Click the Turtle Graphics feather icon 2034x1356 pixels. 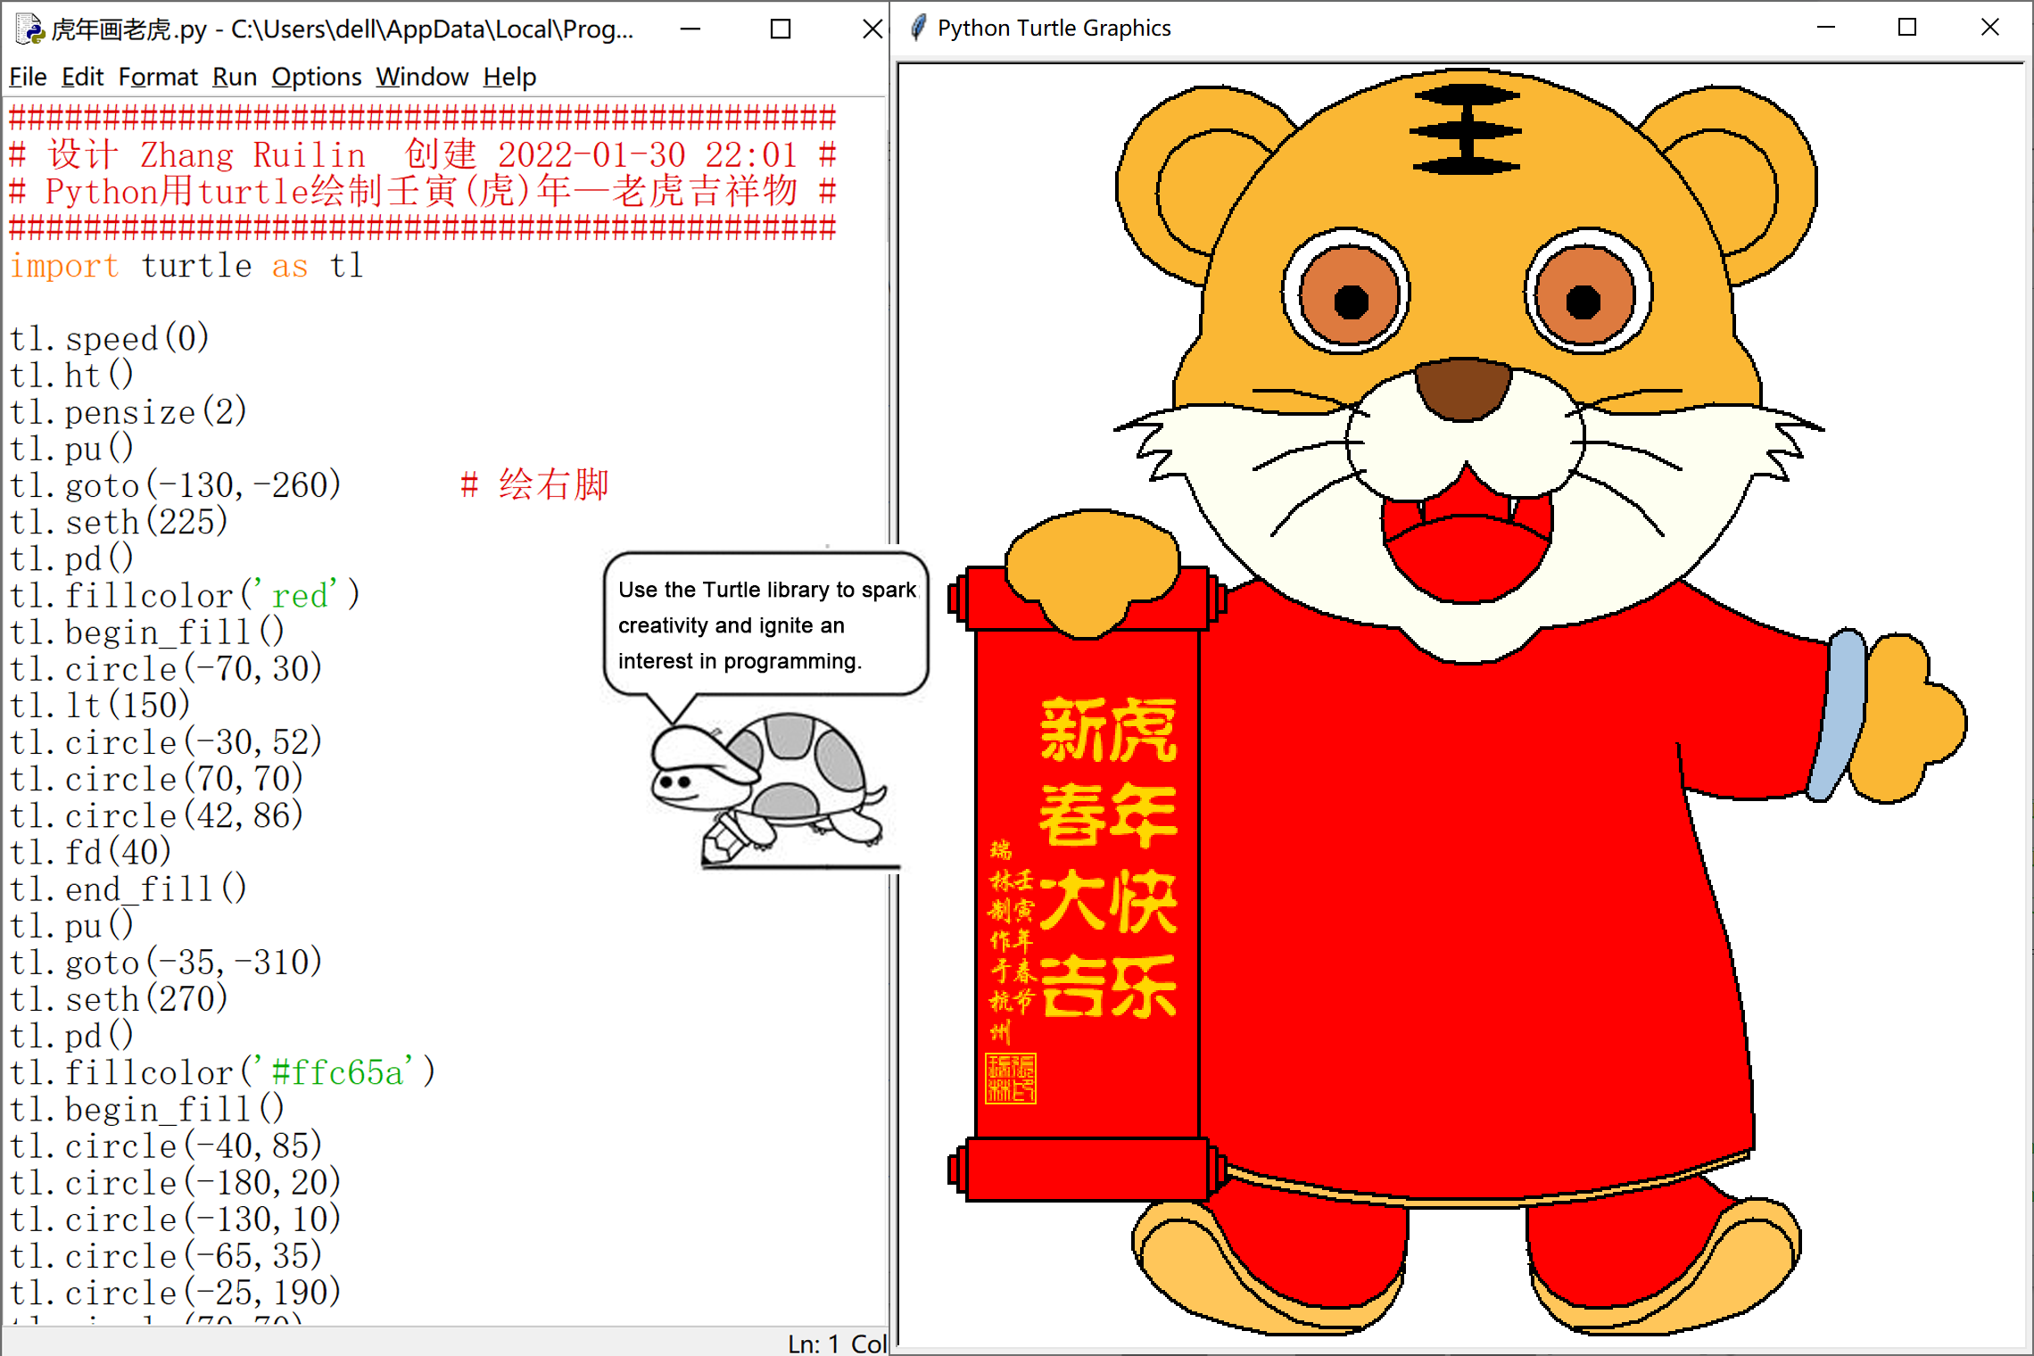(x=918, y=29)
